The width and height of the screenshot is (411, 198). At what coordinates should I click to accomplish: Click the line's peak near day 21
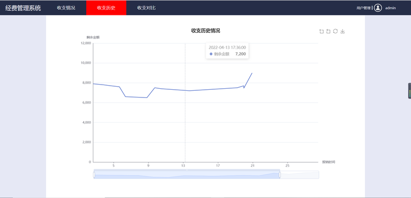(x=252, y=73)
